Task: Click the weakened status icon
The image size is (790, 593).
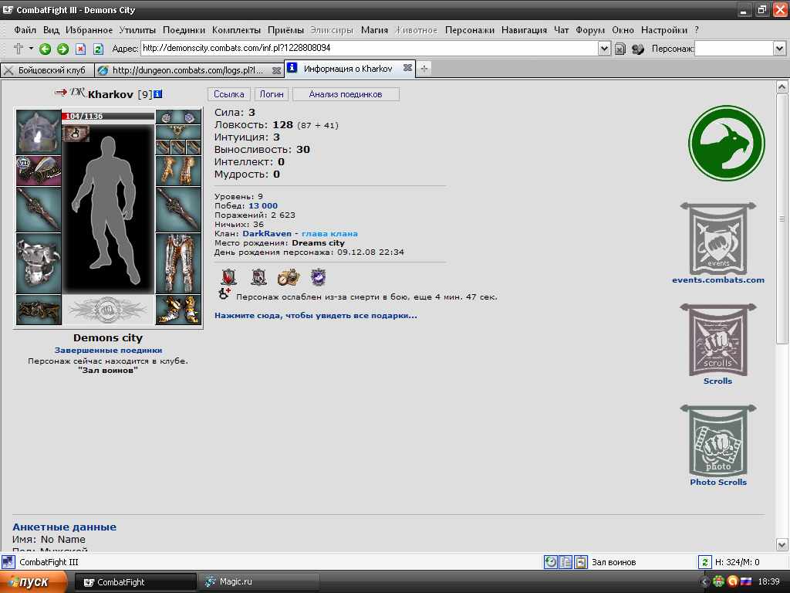Action: pyautogui.click(x=225, y=294)
